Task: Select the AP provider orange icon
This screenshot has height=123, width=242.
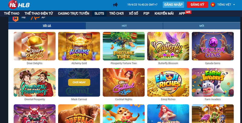Action: (x=35, y=18)
